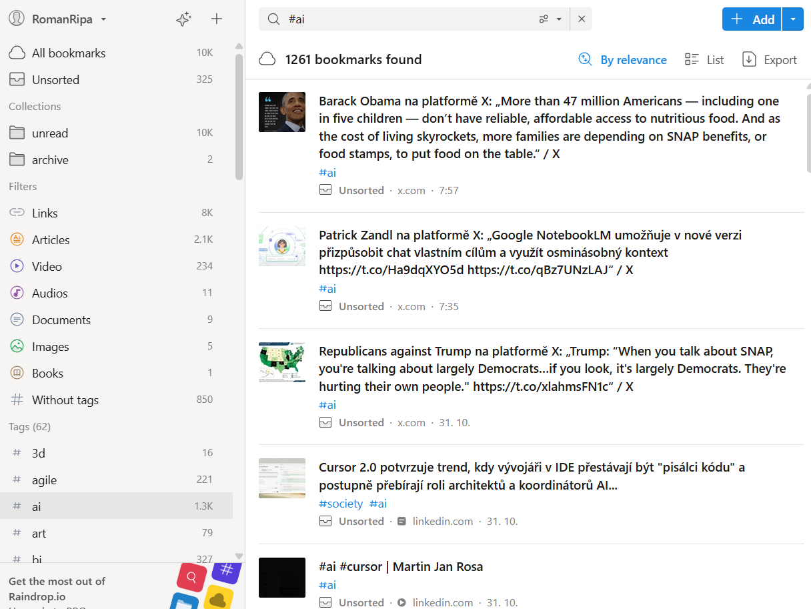The width and height of the screenshot is (811, 609).
Task: Open the Barack Obama bookmark thumbnail
Action: click(282, 112)
